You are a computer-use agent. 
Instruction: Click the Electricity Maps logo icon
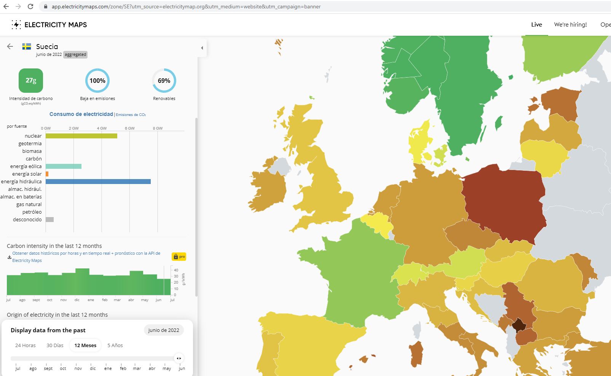pos(16,25)
